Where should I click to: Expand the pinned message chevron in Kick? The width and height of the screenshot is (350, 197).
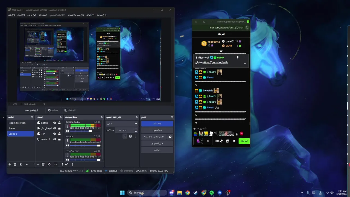245,63
